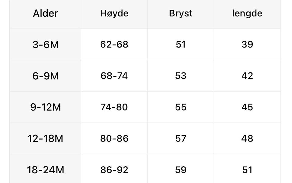The width and height of the screenshot is (292, 183).
Task: Click the Bryst value 57
Action: tap(181, 138)
